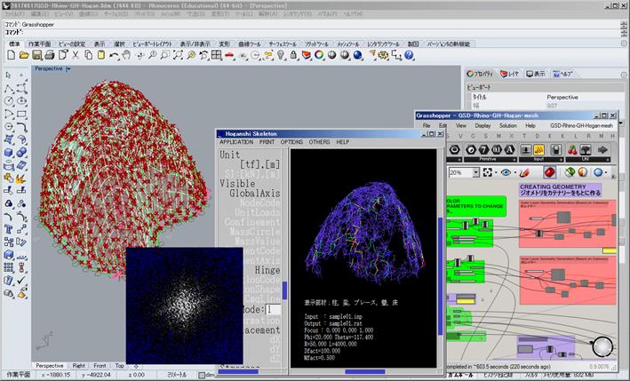The width and height of the screenshot is (630, 381).
Task: Open the Layers tab in Rhino panel
Action: pos(509,74)
